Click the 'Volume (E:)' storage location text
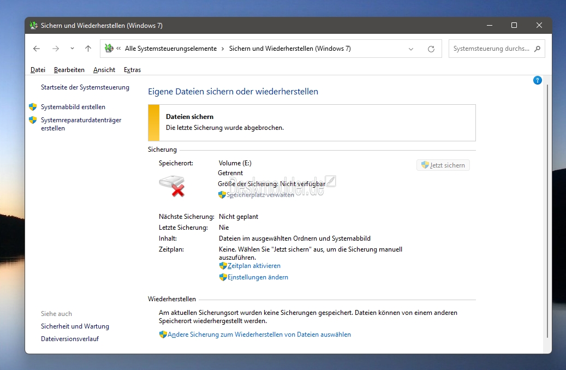This screenshot has width=566, height=370. (235, 163)
